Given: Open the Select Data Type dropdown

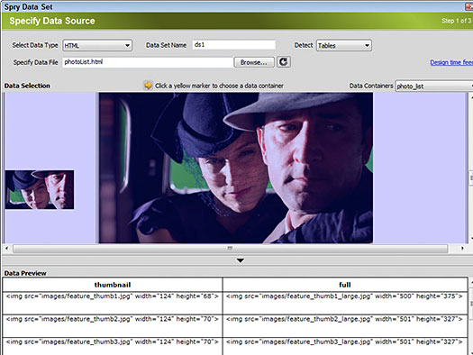Looking at the screenshot, I should coord(97,46).
